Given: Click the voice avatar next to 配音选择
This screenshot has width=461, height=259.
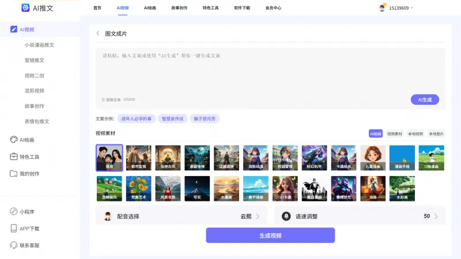Looking at the screenshot, I should point(108,216).
